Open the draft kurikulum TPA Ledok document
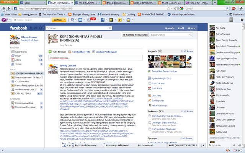 pos(164,129)
